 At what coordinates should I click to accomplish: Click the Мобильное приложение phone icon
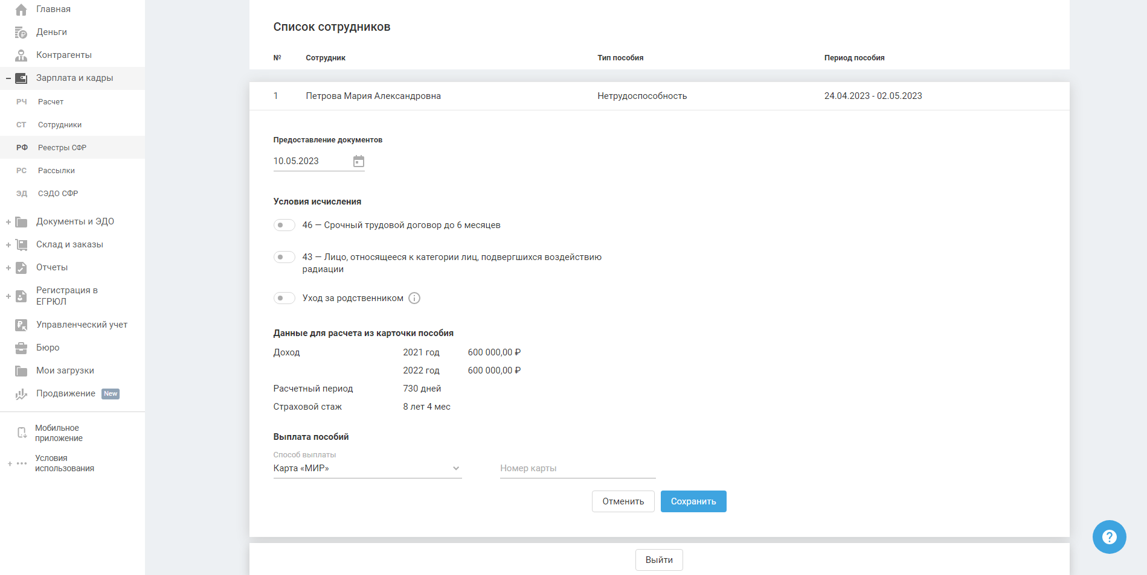22,433
